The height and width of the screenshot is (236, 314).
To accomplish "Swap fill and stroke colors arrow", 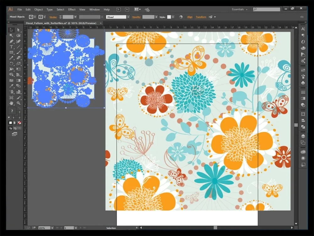I will coord(19,108).
